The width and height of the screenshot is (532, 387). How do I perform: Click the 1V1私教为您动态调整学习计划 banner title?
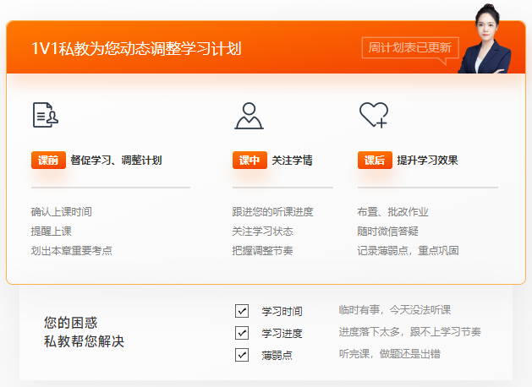tap(136, 48)
